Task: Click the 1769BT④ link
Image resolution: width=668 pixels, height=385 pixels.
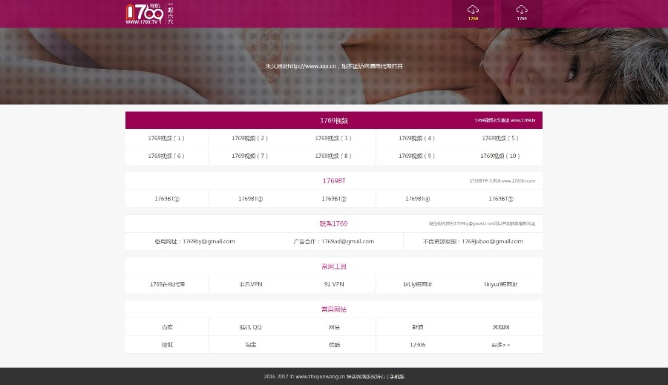Action: [417, 199]
